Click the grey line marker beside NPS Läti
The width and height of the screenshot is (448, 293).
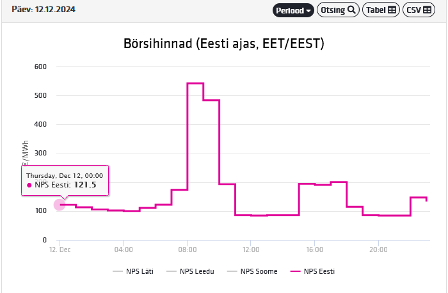[117, 271]
